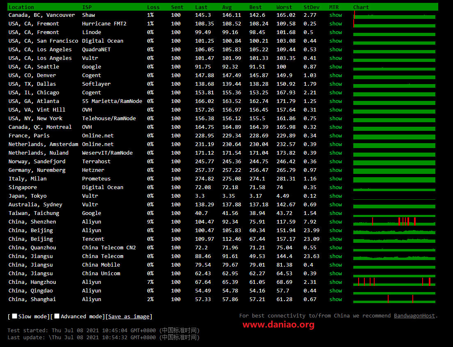This screenshot has width=453, height=347.
Task: Click the 23.99 StDev value
Action: 311,231
